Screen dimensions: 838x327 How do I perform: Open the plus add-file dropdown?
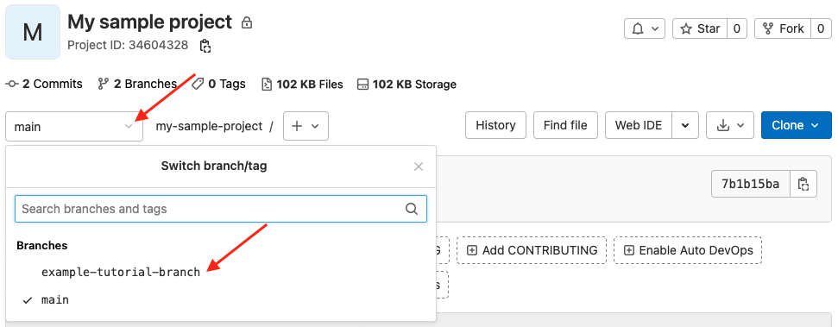[306, 126]
